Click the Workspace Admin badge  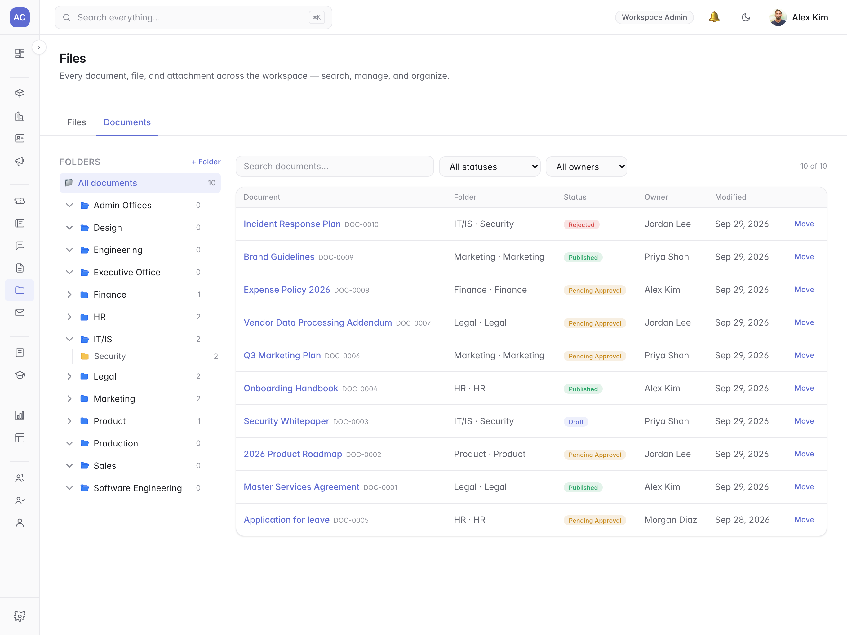[x=654, y=17]
